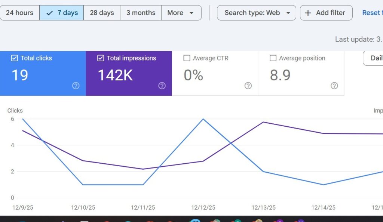Open the Search type: Web dropdown
This screenshot has width=383, height=222.
click(x=256, y=13)
